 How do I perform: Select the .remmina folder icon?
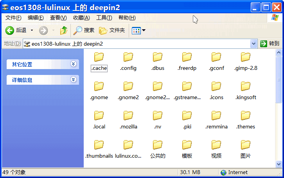point(216,116)
